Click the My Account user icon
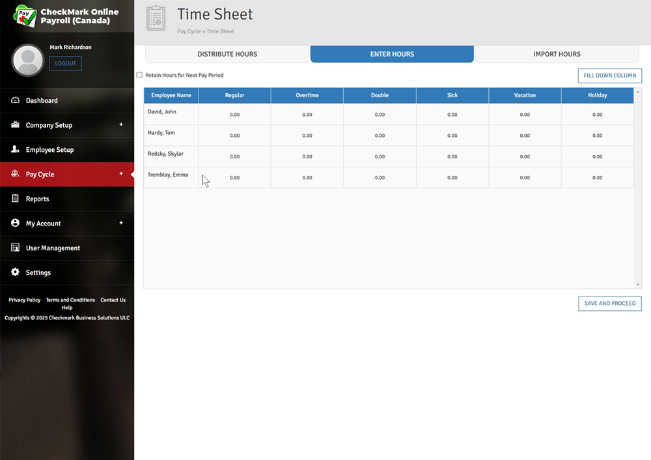Viewport: 651px width, 460px height. (15, 223)
